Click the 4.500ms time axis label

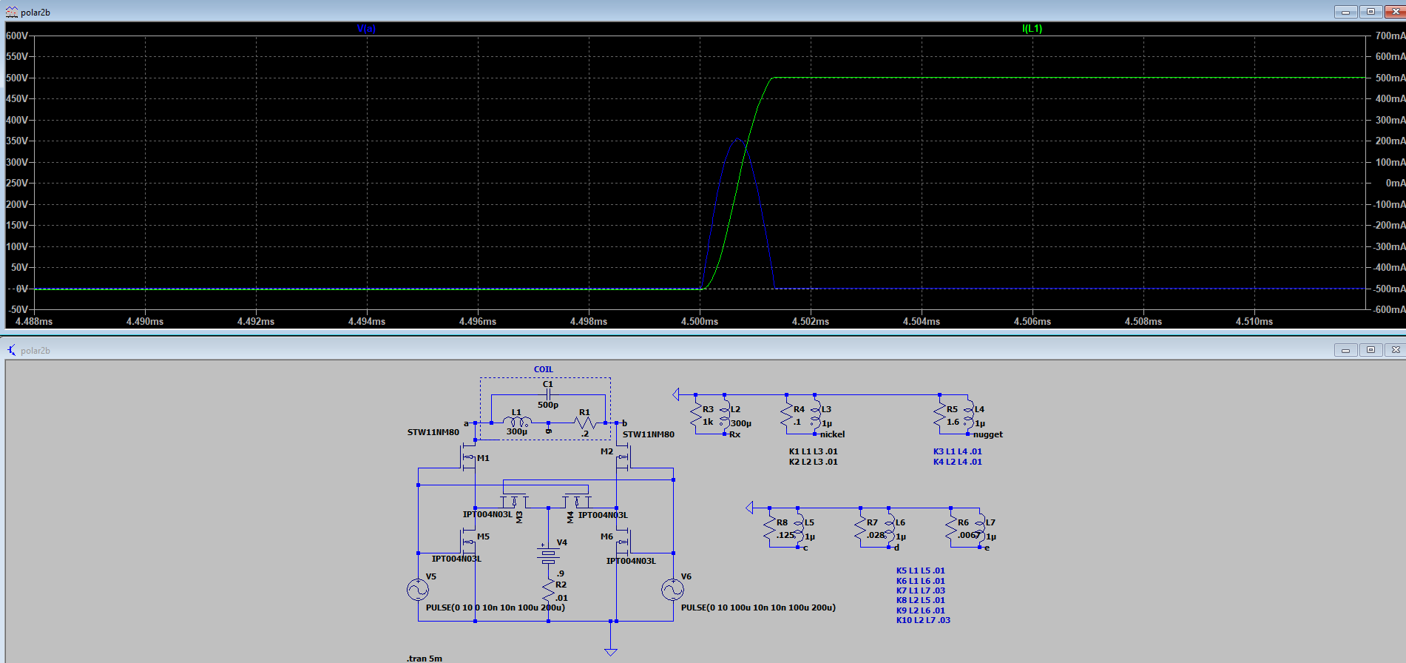pos(700,322)
